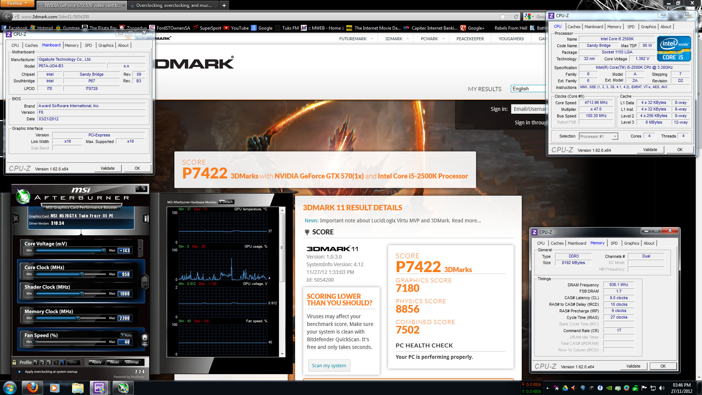Open File Explorer taskbar icon

[x=78, y=388]
